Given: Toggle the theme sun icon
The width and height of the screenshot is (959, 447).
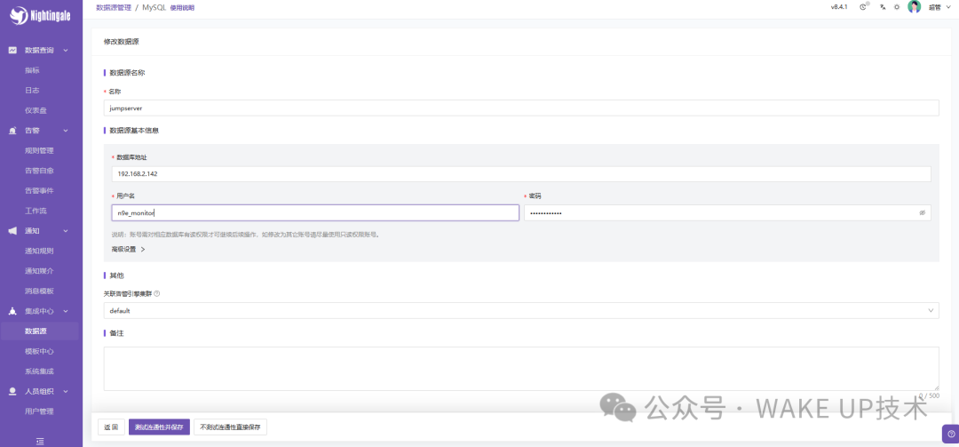Looking at the screenshot, I should [x=897, y=7].
